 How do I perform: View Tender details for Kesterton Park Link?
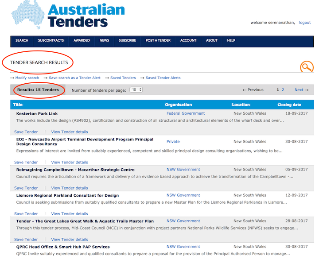[x=70, y=132]
